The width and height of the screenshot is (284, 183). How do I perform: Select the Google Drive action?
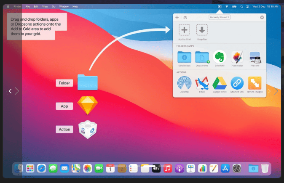[220, 83]
